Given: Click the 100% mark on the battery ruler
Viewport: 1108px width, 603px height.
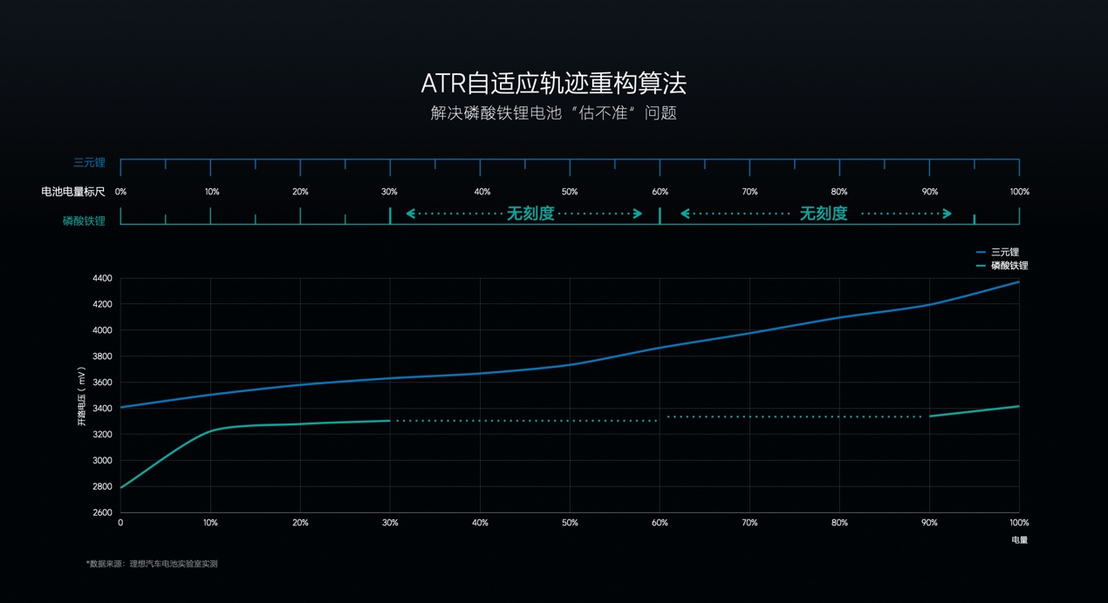Looking at the screenshot, I should click(1019, 192).
